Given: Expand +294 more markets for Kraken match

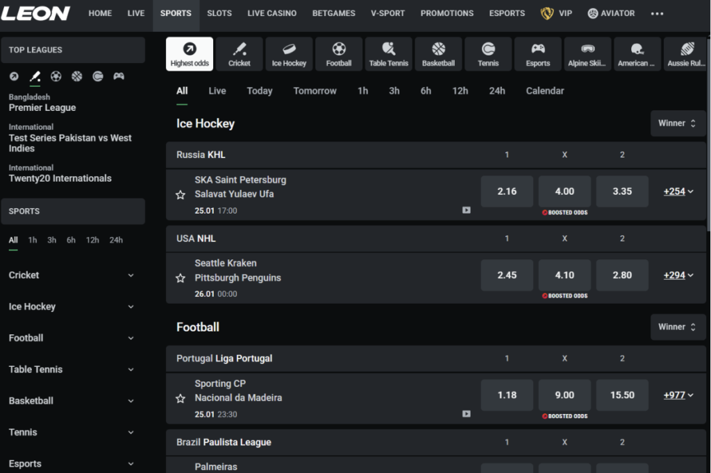Looking at the screenshot, I should coord(678,275).
